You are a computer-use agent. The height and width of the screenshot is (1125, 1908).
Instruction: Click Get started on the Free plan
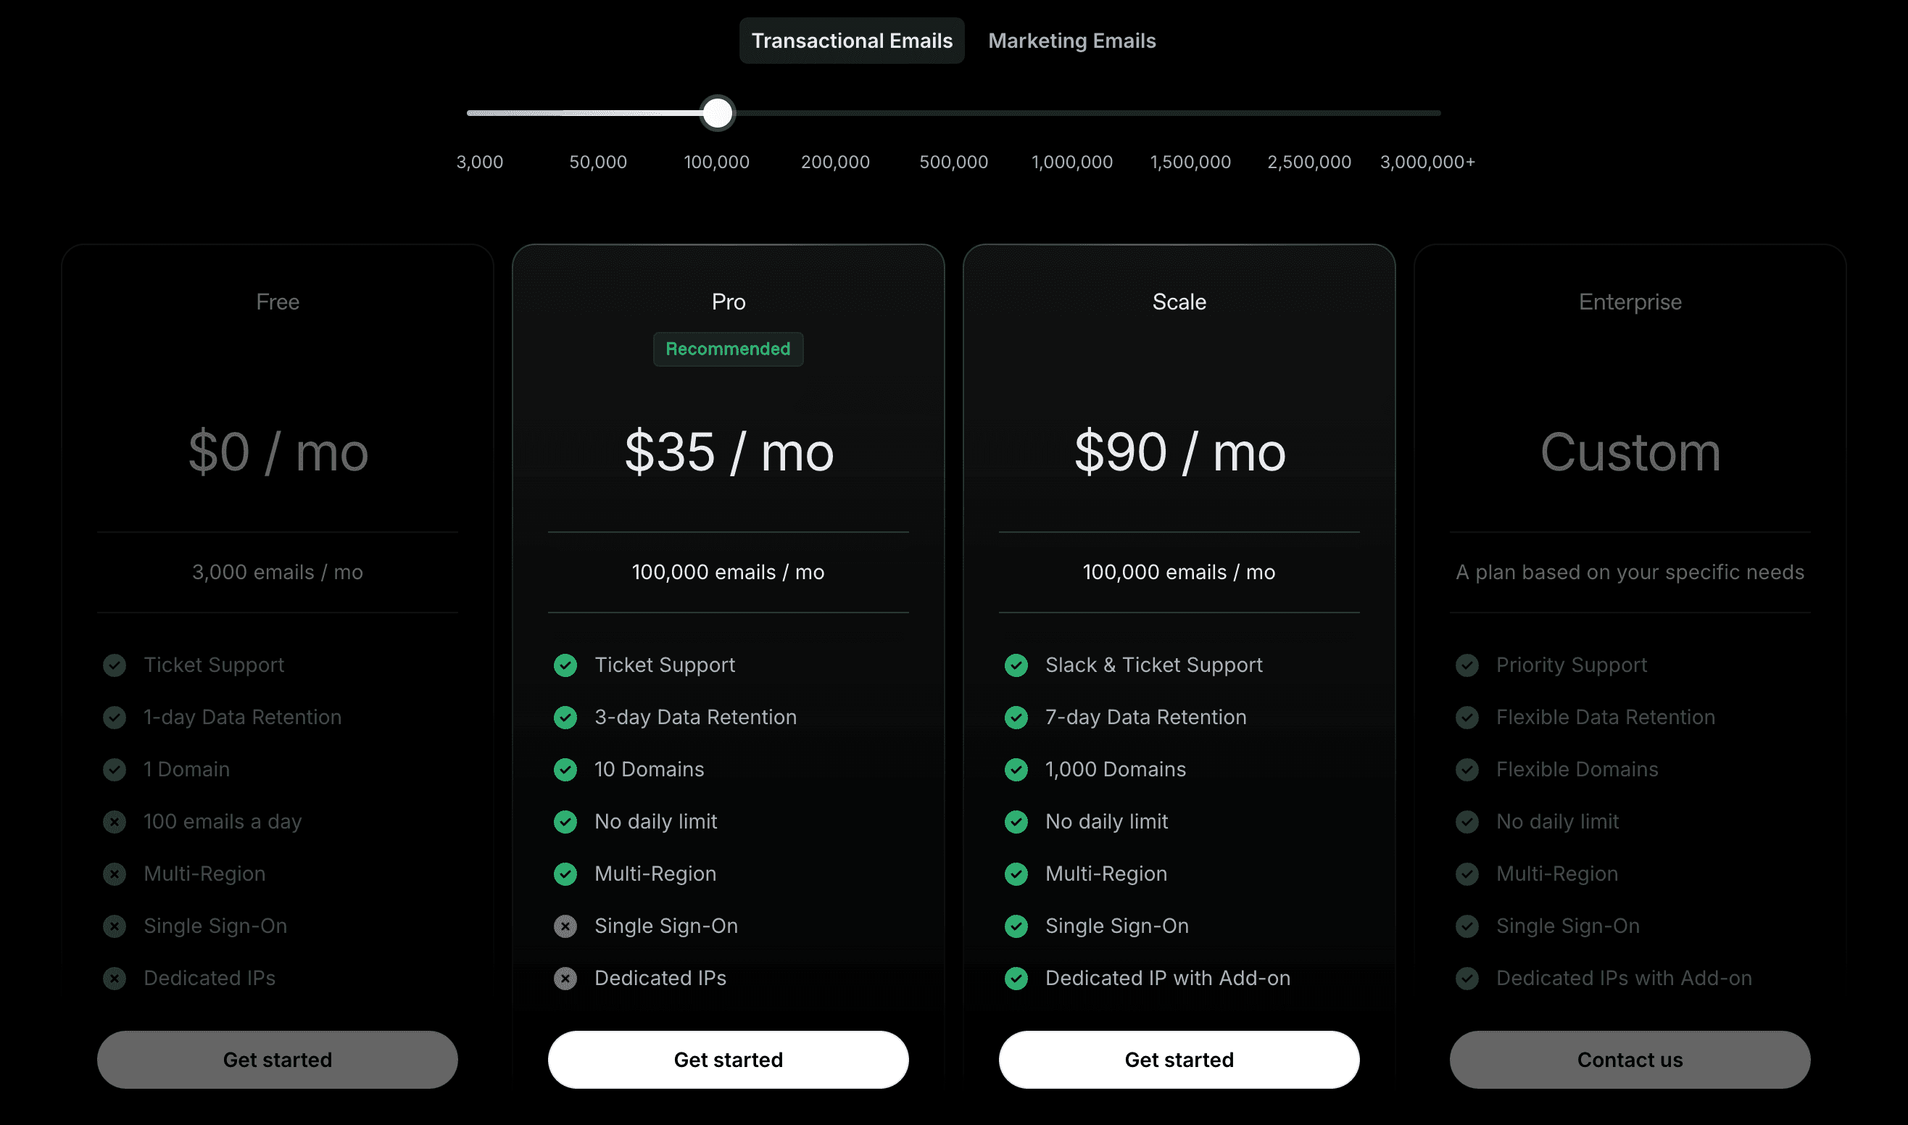(x=278, y=1059)
